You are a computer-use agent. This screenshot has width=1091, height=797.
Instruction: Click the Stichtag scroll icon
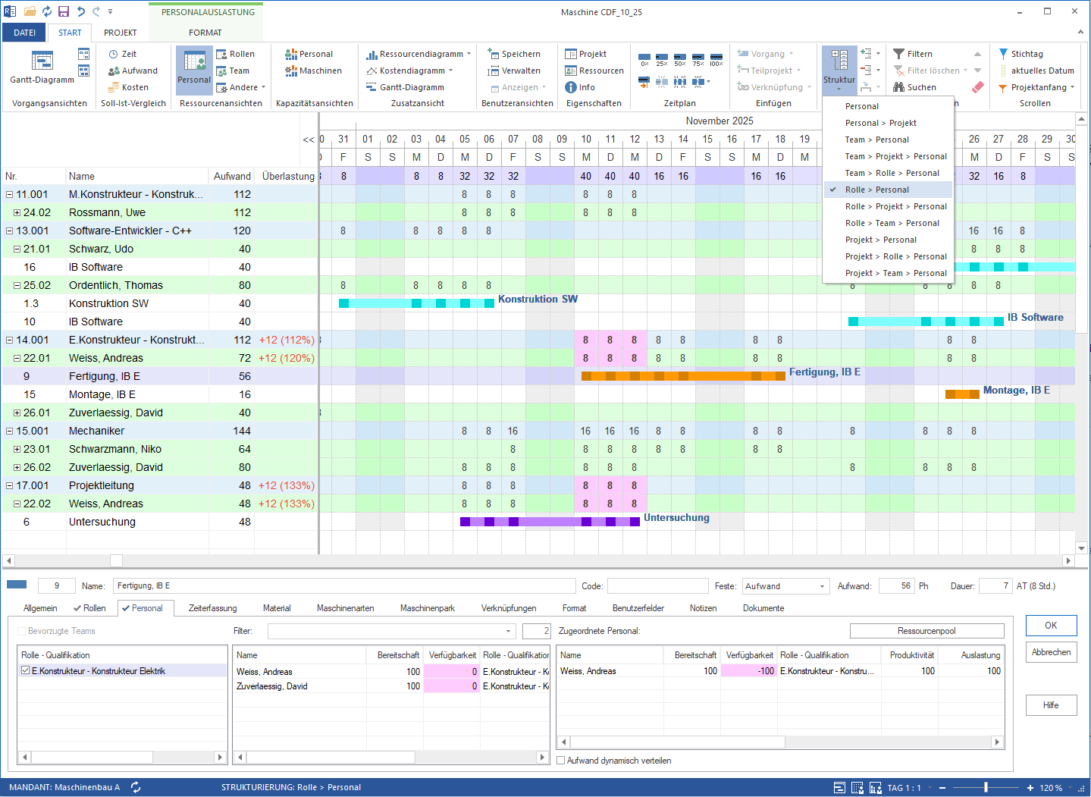click(x=1026, y=53)
